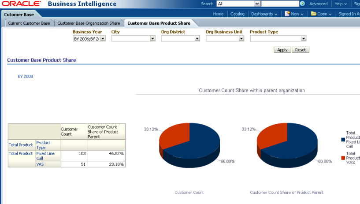The height and width of the screenshot is (204, 360).
Task: Click the New document icon
Action: point(287,14)
